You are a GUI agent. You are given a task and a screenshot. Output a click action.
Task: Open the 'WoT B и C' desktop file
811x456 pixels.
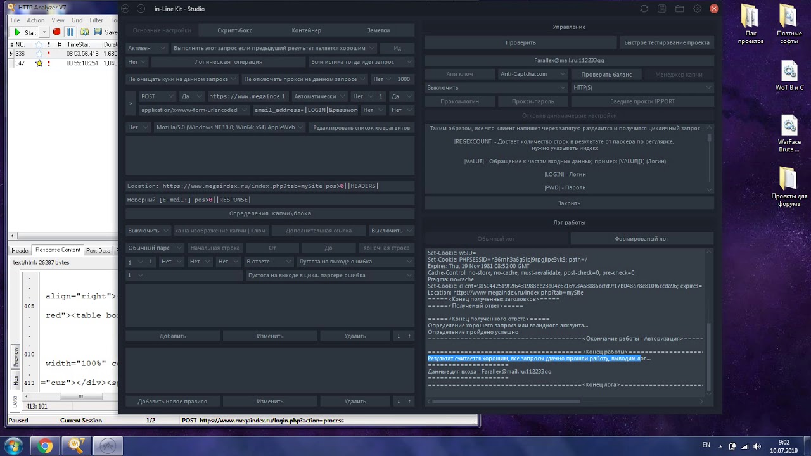pos(789,76)
